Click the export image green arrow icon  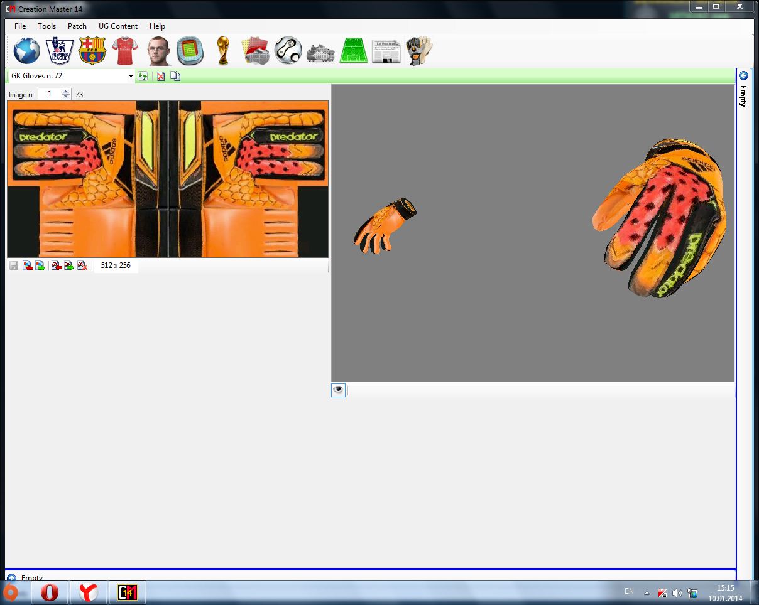40,265
